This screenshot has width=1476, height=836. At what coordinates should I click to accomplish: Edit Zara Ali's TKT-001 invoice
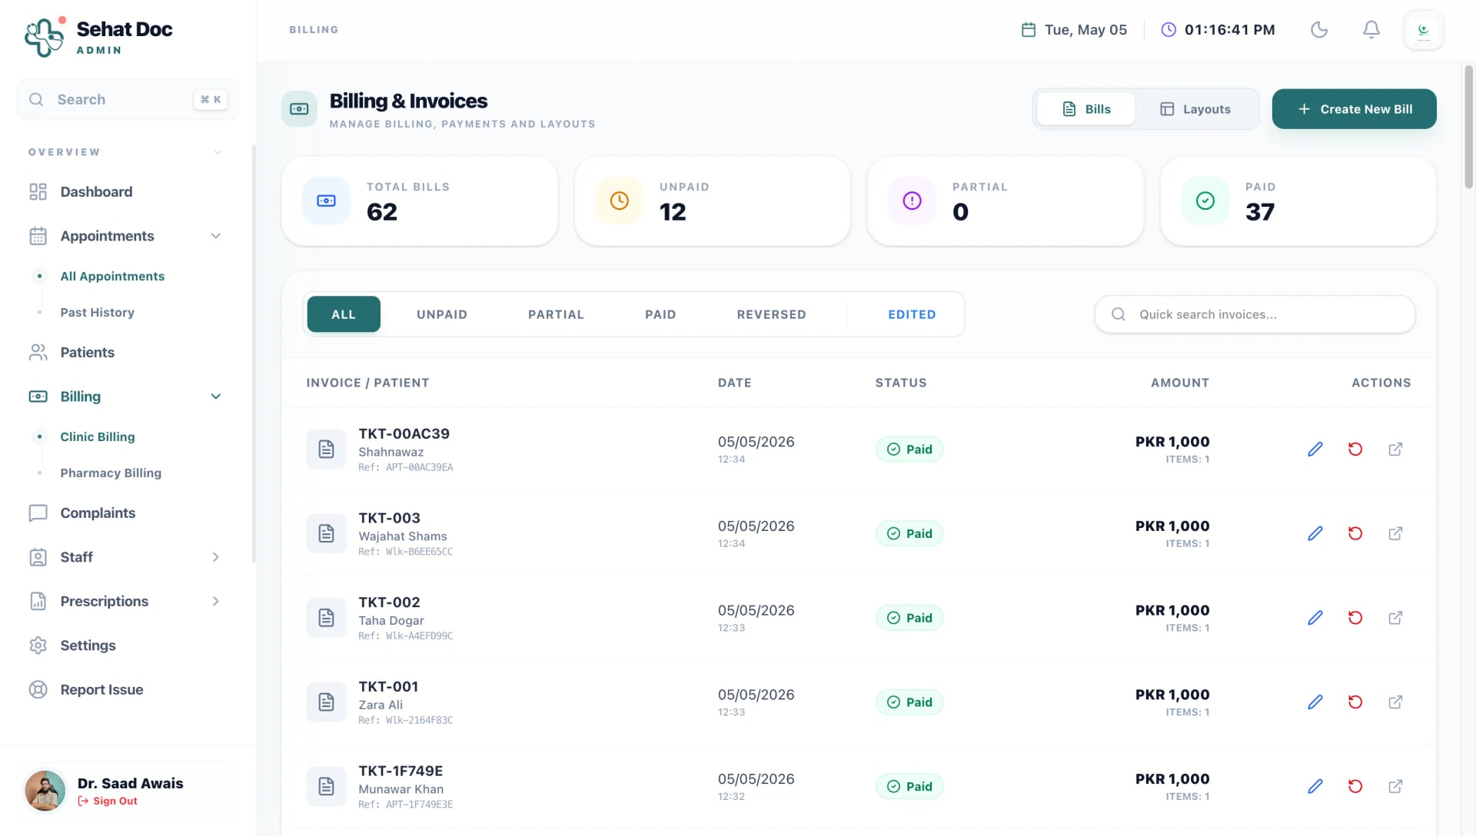tap(1315, 702)
